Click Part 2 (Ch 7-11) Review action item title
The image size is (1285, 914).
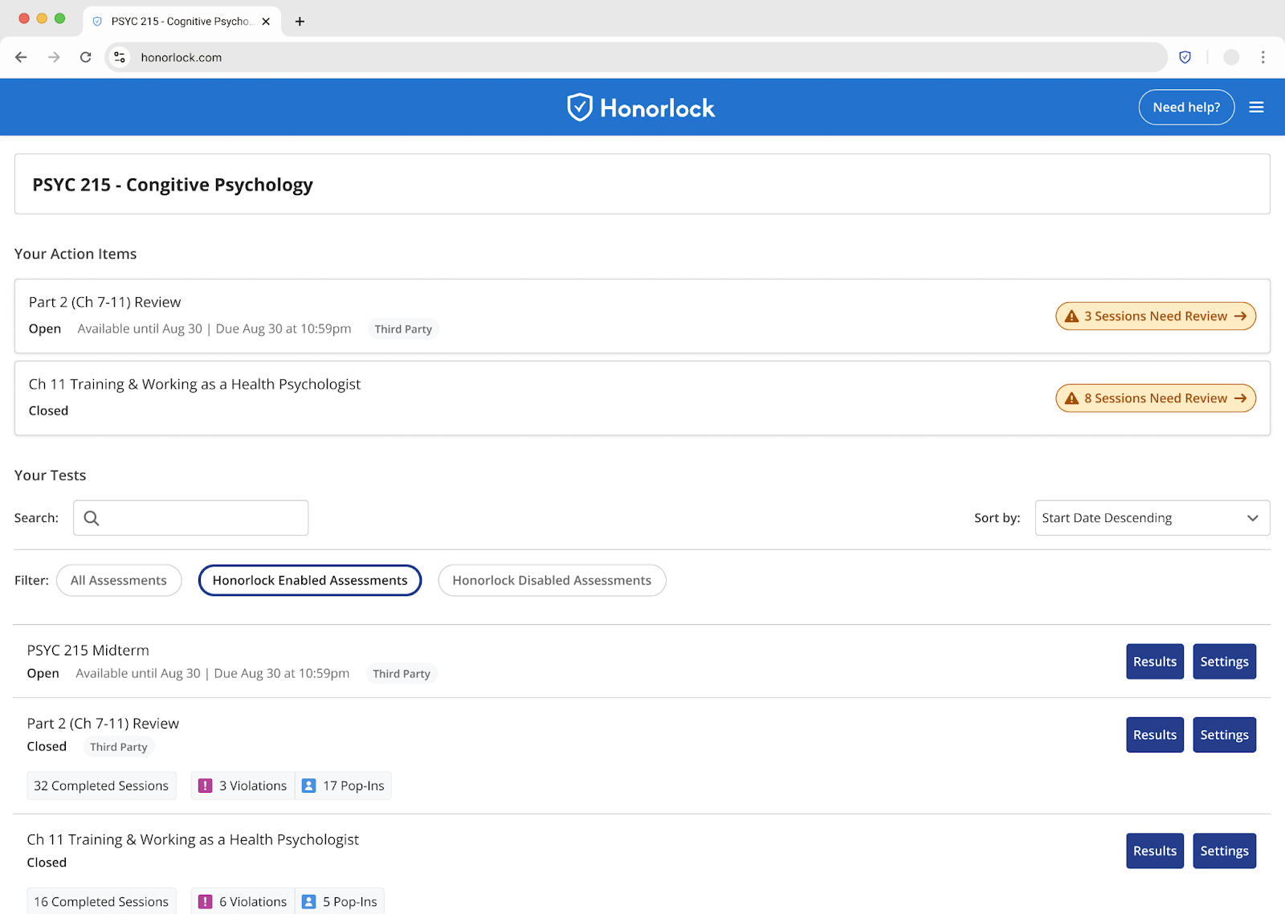(x=105, y=302)
